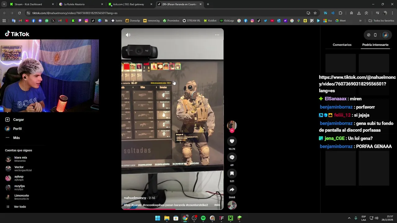The height and width of the screenshot is (223, 397).
Task: Bookmark this page with the star icon
Action: 315,13
